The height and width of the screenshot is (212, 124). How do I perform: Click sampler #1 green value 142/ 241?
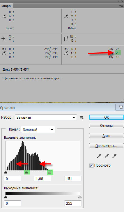pyautogui.click(x=51, y=53)
